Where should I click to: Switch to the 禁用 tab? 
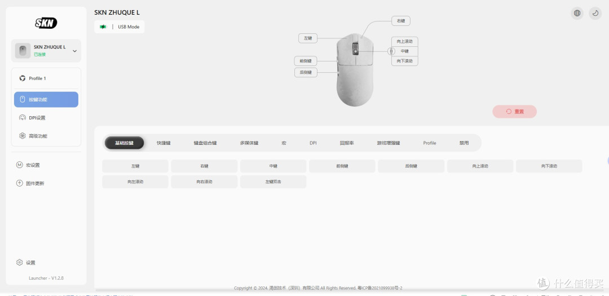tap(464, 143)
